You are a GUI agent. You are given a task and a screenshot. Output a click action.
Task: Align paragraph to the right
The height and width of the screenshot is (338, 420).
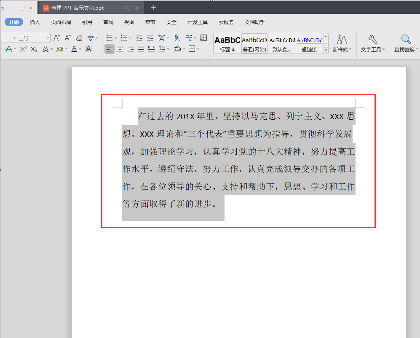(131, 49)
